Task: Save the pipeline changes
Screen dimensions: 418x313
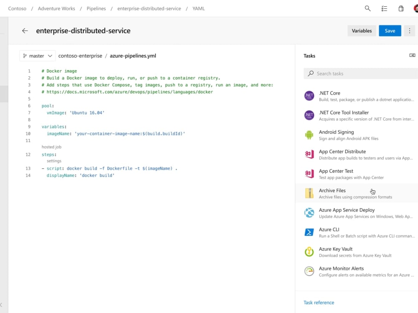Action: [390, 30]
